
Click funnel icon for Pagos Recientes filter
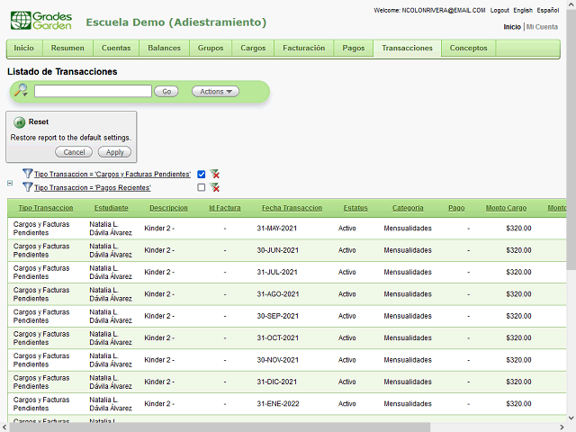point(27,187)
